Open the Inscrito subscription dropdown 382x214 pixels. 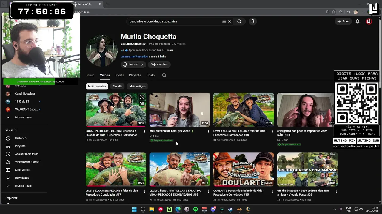point(133,64)
